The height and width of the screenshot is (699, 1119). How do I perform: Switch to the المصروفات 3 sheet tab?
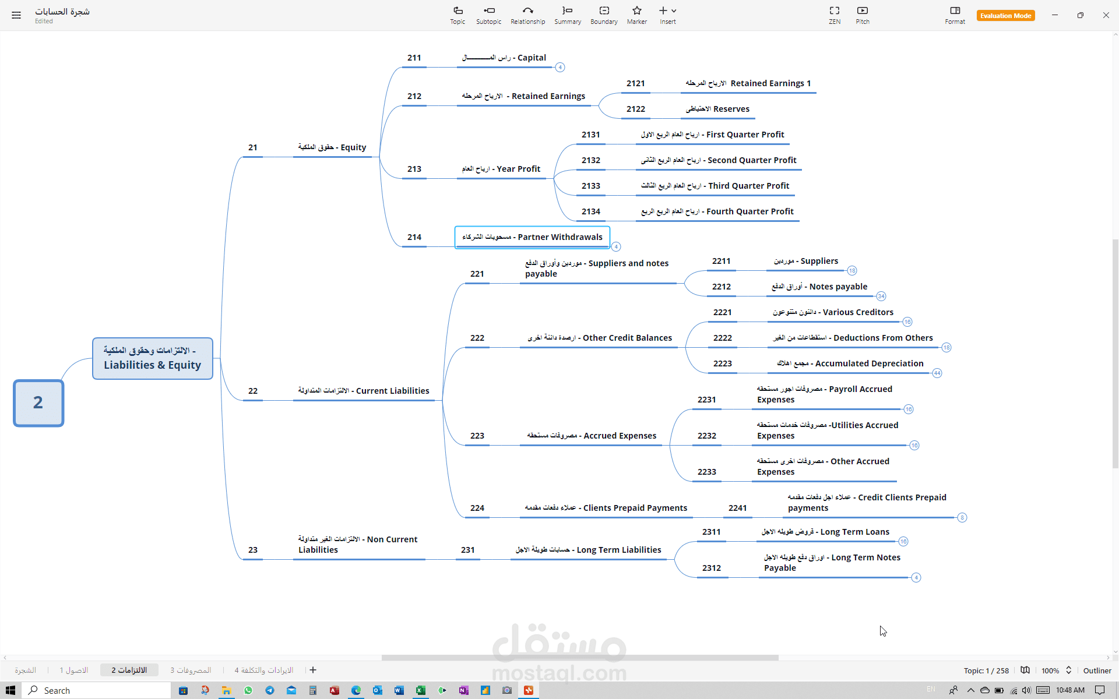click(191, 670)
